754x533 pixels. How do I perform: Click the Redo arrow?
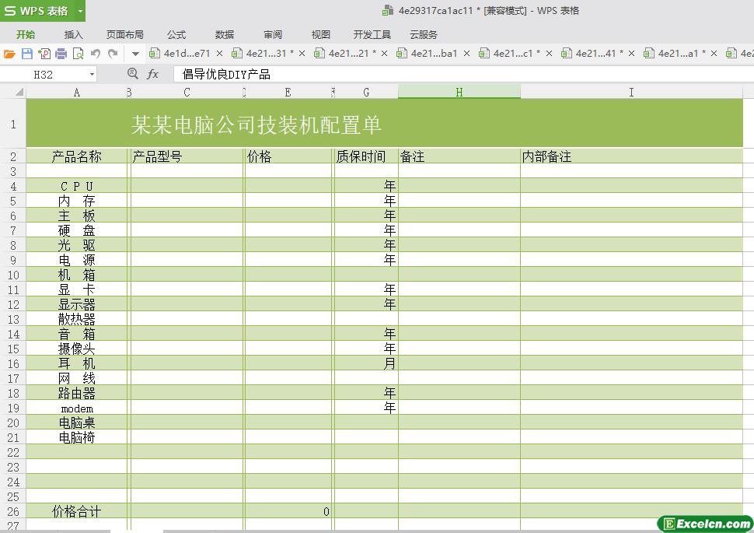[113, 54]
